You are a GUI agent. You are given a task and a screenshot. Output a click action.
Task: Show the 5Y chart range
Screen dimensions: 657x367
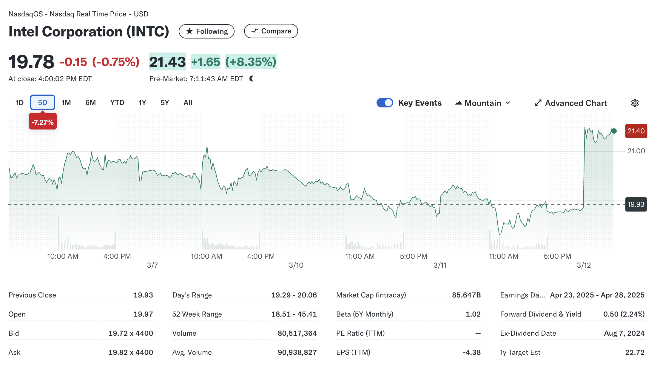click(x=165, y=103)
